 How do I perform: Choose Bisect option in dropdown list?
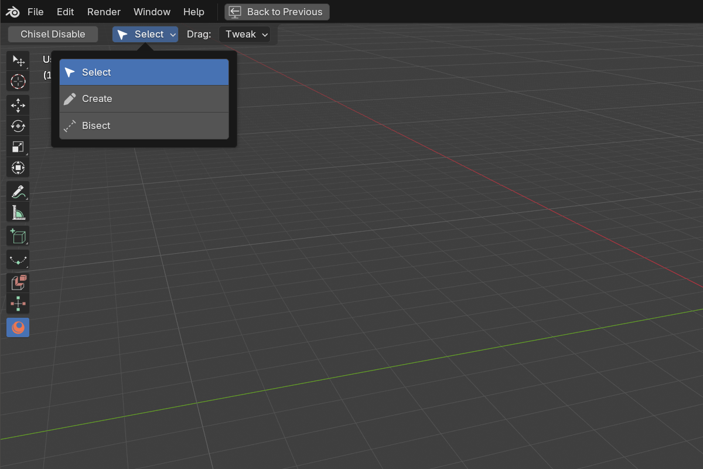144,125
